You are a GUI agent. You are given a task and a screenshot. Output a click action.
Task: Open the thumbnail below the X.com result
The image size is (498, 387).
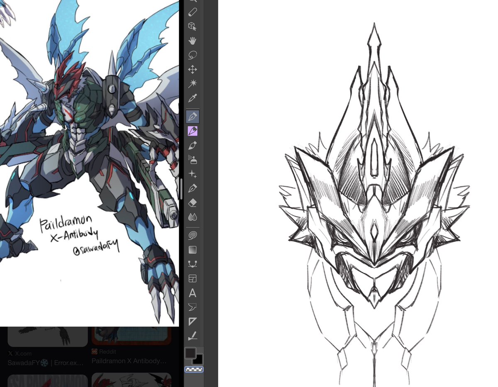[48, 381]
